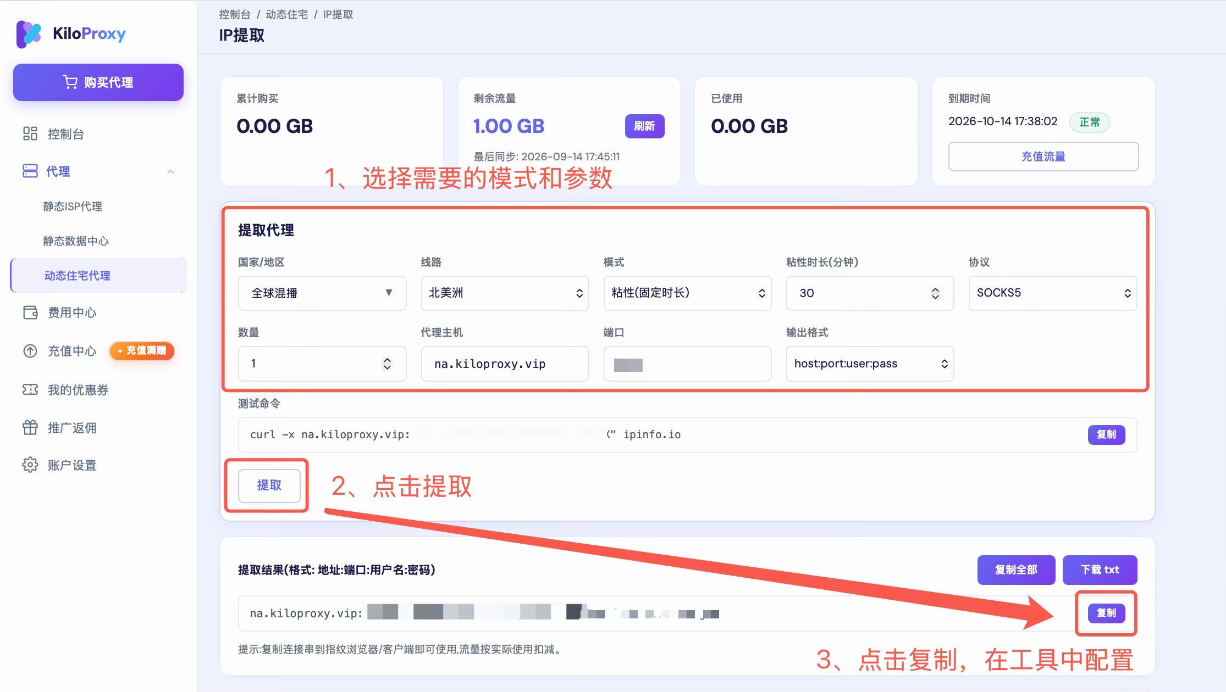This screenshot has height=692, width=1226.
Task: Click the 粘性时长 field showing 30
Action: (870, 293)
